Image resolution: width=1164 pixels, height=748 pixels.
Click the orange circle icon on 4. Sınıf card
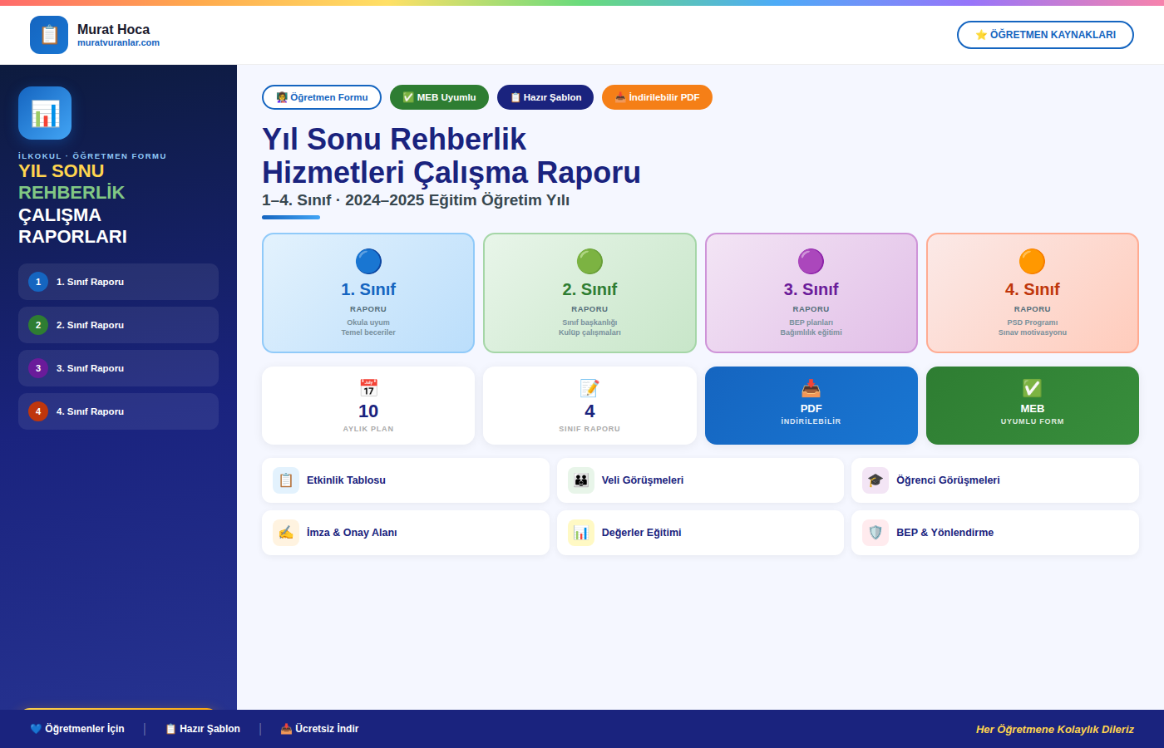click(x=1032, y=261)
